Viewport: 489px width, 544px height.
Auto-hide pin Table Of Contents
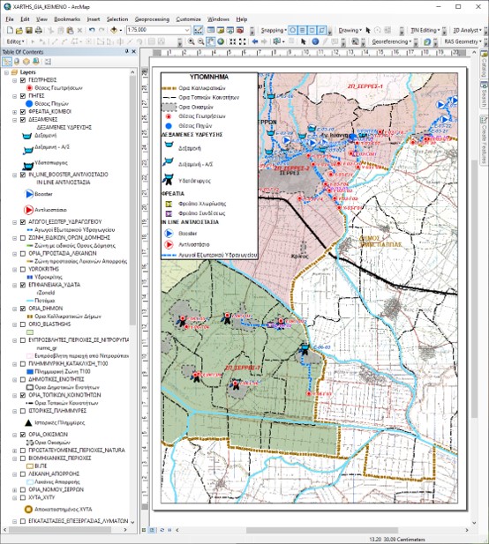pyautogui.click(x=127, y=52)
